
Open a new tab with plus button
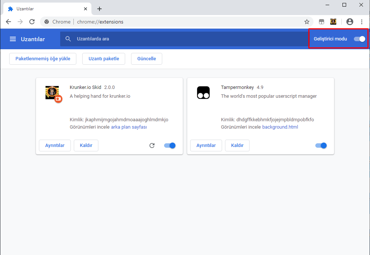click(99, 9)
